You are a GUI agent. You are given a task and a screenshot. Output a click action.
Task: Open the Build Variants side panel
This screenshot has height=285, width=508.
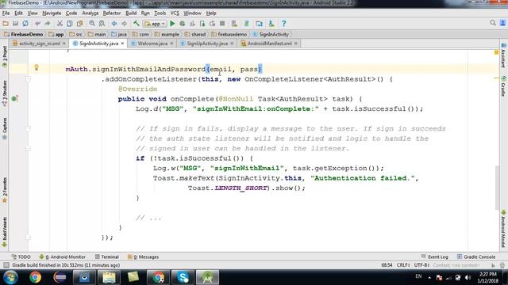tap(5, 232)
